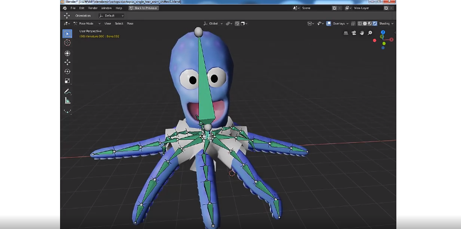Click the blue Z axis gizmo

tap(383, 33)
